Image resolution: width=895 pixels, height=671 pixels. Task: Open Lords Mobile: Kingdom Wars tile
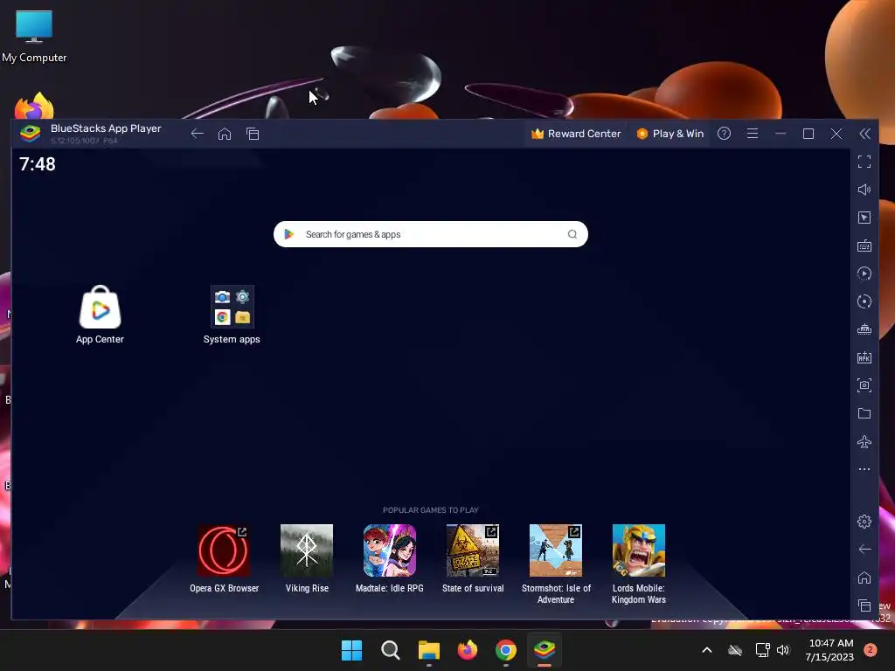(x=639, y=564)
